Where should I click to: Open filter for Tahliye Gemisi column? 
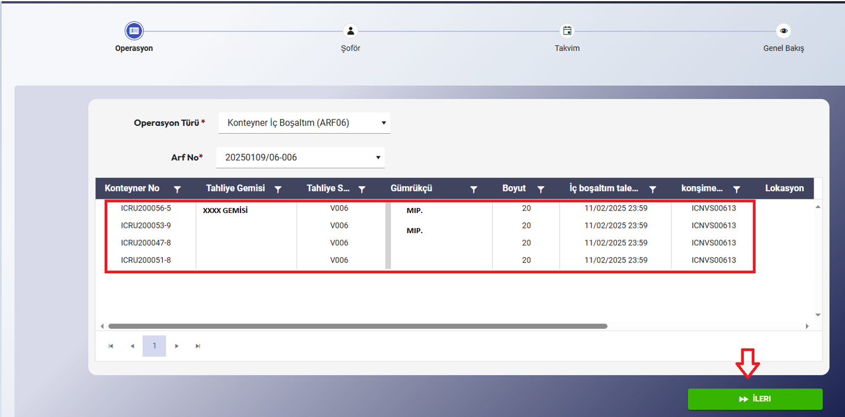point(278,189)
